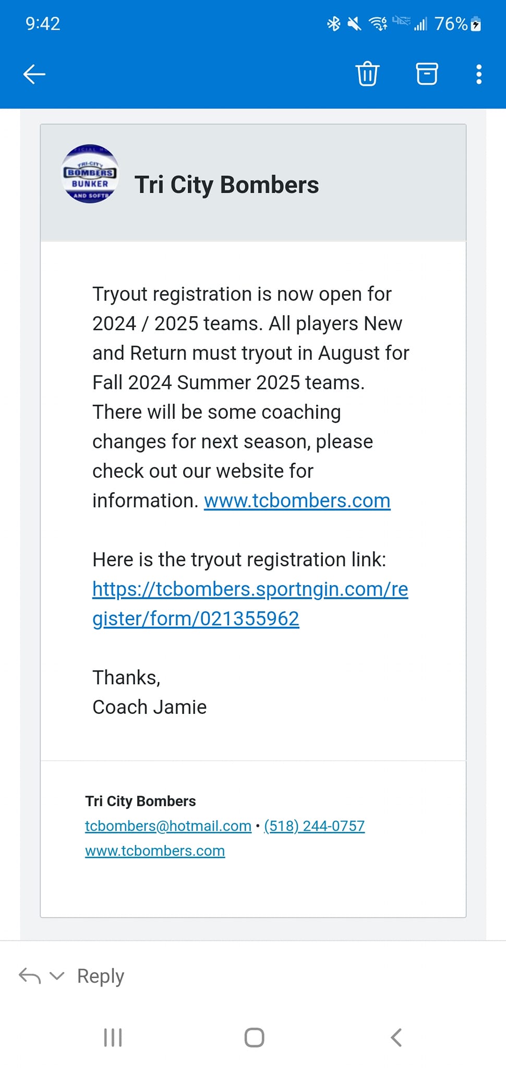This screenshot has width=506, height=1068.
Task: Tap the Reply text field
Action: coord(101,976)
